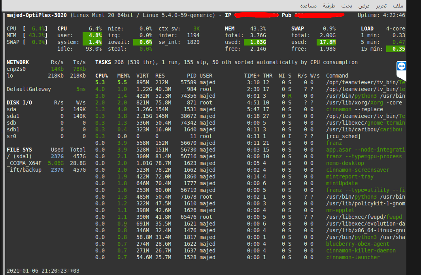The height and width of the screenshot is (275, 421).
Task: Click the policykit-1-gnome process command
Action: [366, 203]
